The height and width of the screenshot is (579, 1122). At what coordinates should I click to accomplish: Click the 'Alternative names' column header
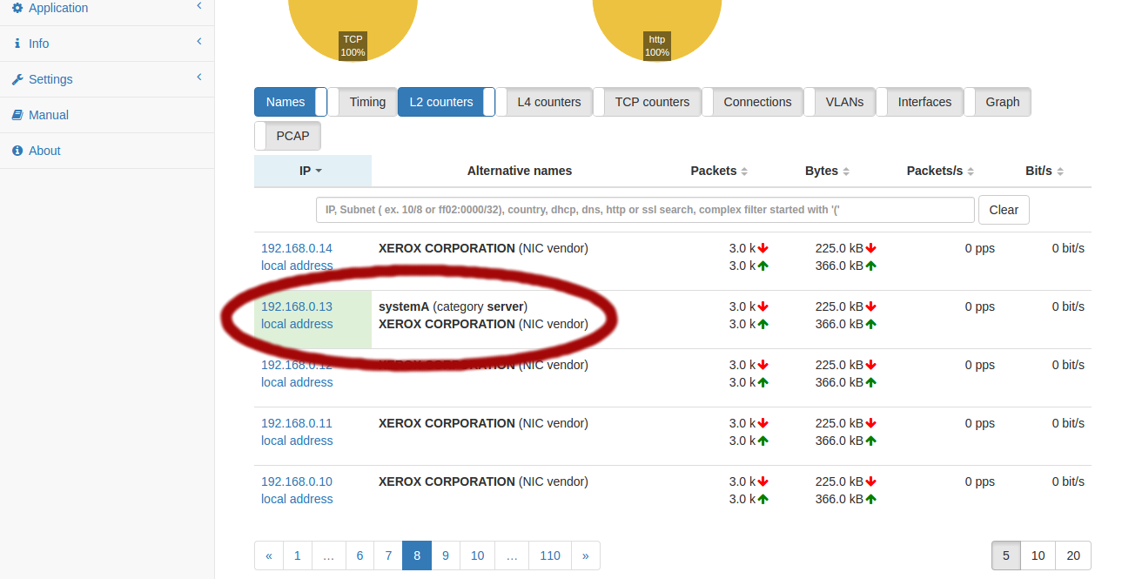520,172
